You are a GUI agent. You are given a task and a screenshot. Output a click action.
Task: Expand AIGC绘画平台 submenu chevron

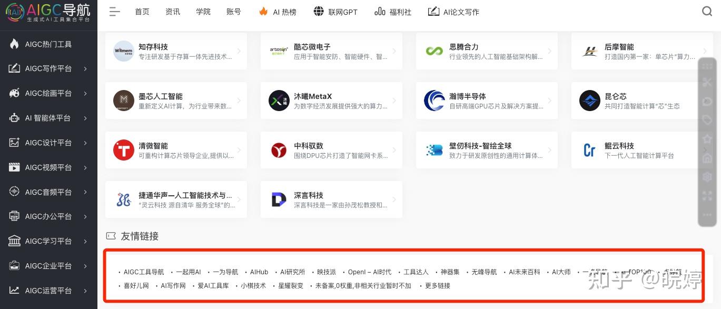(x=85, y=93)
